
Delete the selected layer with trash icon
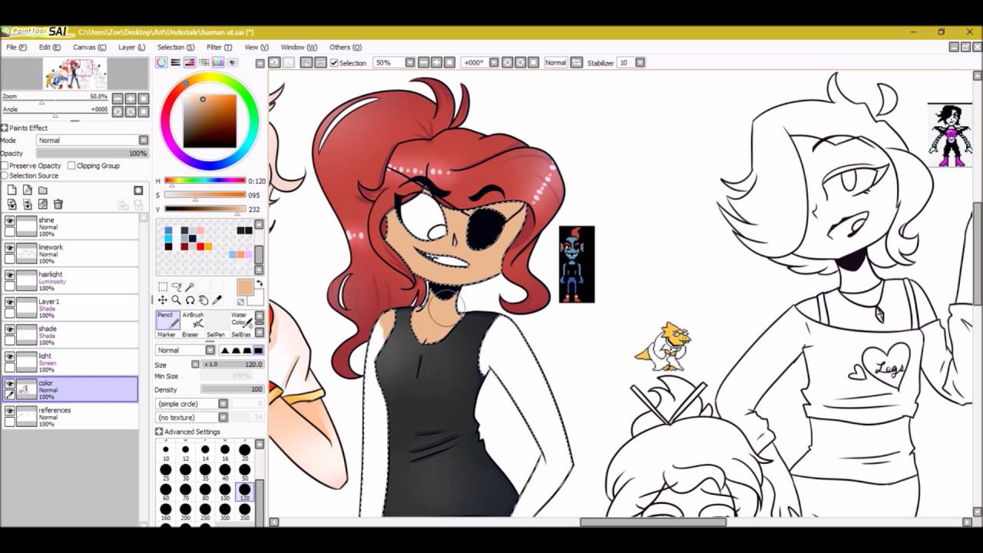click(x=58, y=204)
